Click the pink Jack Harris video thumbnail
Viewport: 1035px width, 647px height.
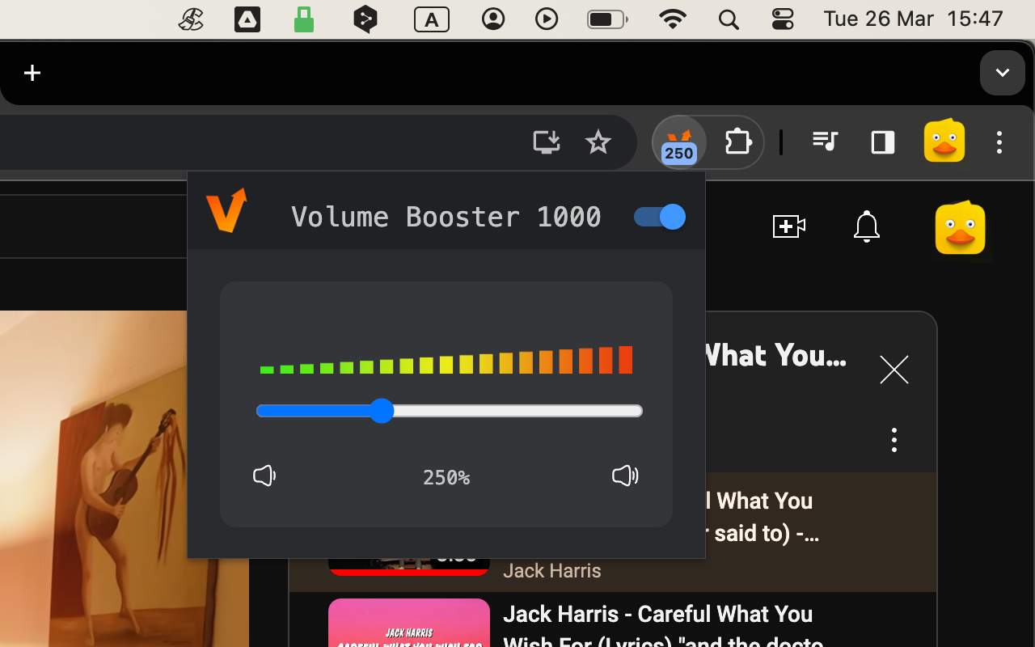pos(409,623)
